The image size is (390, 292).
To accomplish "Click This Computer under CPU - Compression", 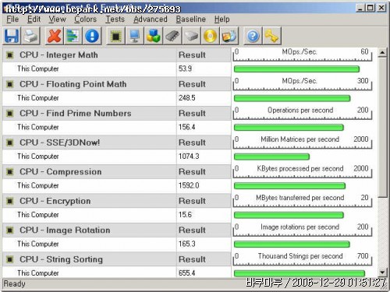I will [x=38, y=185].
